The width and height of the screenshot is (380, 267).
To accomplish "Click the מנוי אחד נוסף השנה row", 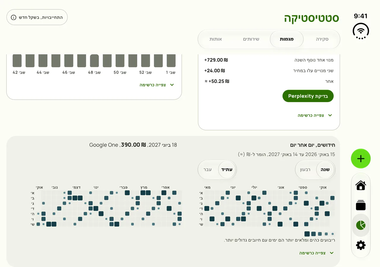I will (x=269, y=60).
